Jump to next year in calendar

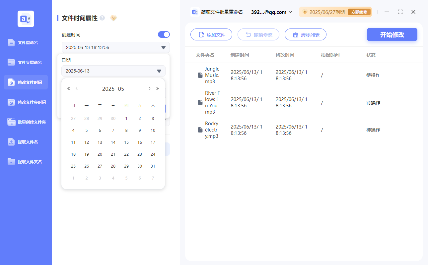coord(158,88)
